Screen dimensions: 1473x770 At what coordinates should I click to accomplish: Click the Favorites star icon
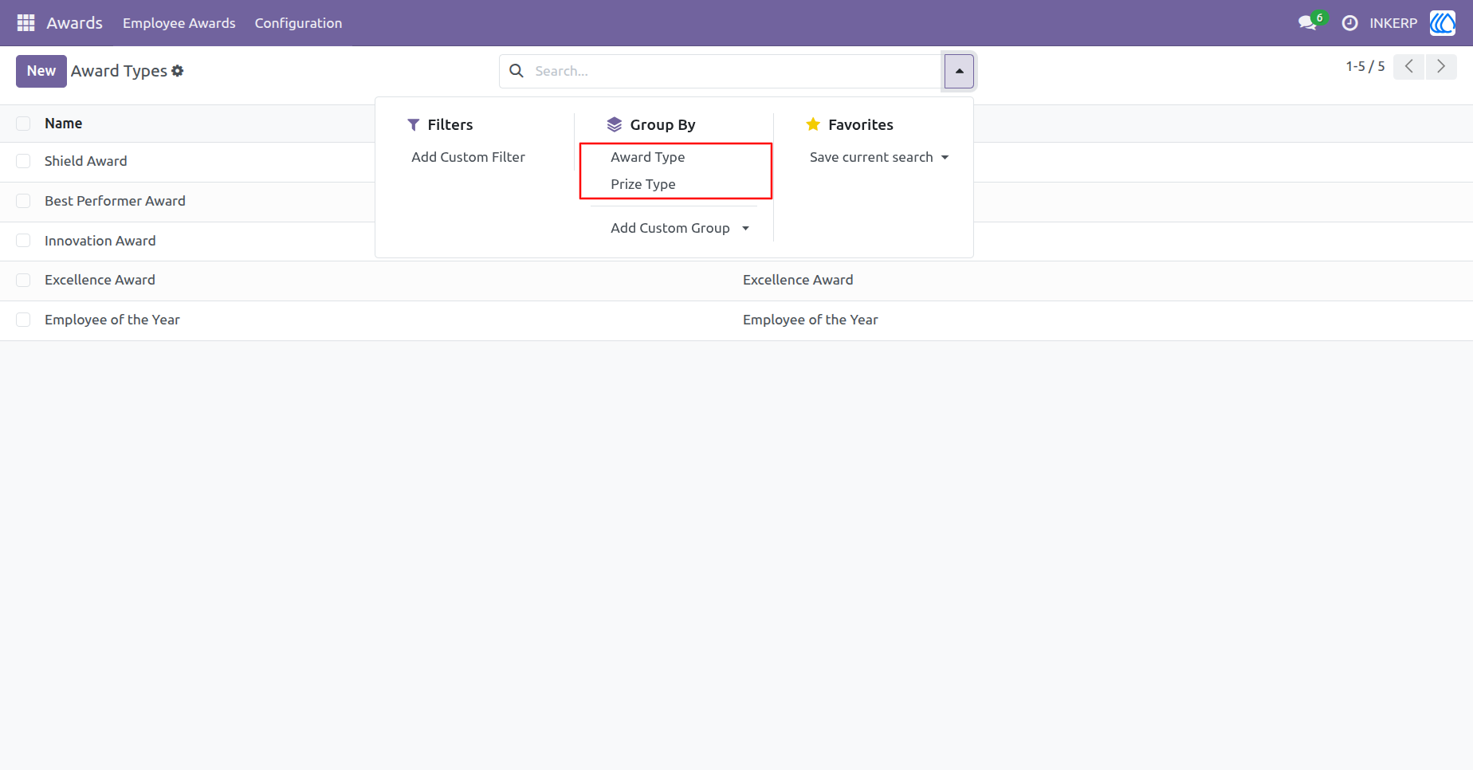(x=813, y=124)
